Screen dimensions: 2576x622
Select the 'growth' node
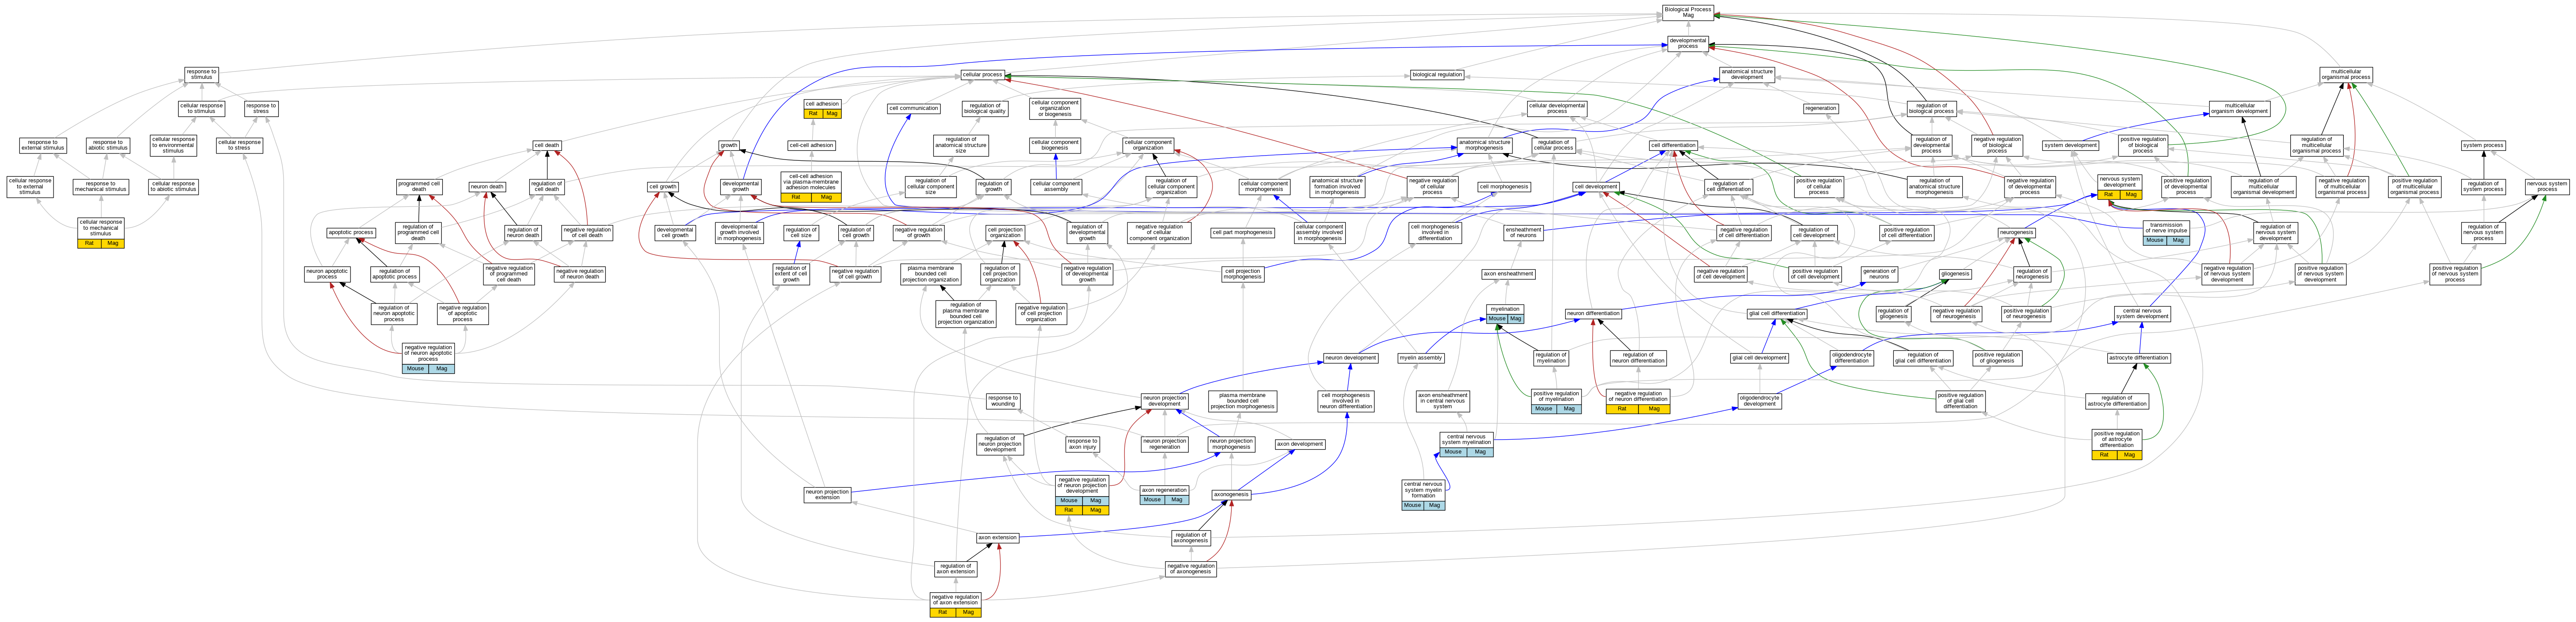click(729, 146)
